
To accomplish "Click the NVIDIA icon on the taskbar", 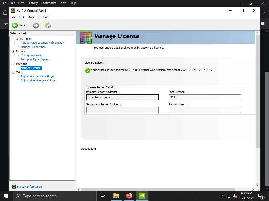I will pos(142,196).
